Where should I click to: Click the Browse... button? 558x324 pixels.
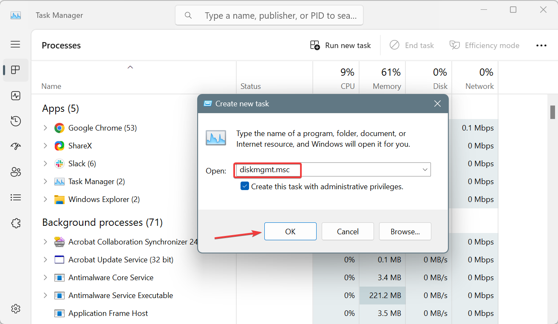click(x=405, y=231)
